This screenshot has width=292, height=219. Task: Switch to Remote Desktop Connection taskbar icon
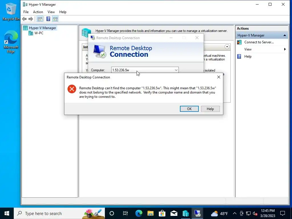point(197,213)
